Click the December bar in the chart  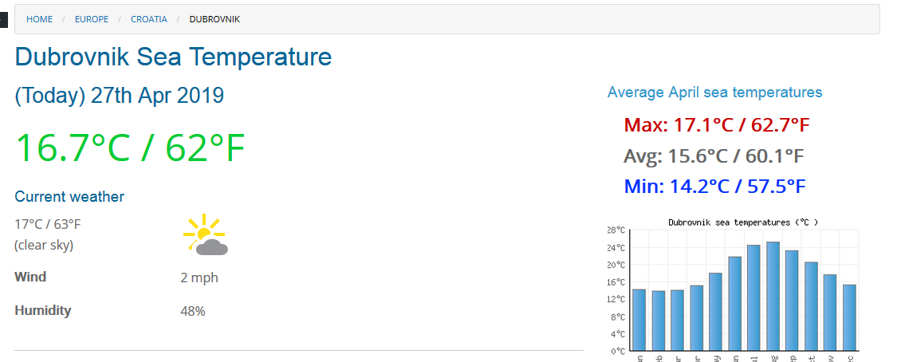click(849, 317)
